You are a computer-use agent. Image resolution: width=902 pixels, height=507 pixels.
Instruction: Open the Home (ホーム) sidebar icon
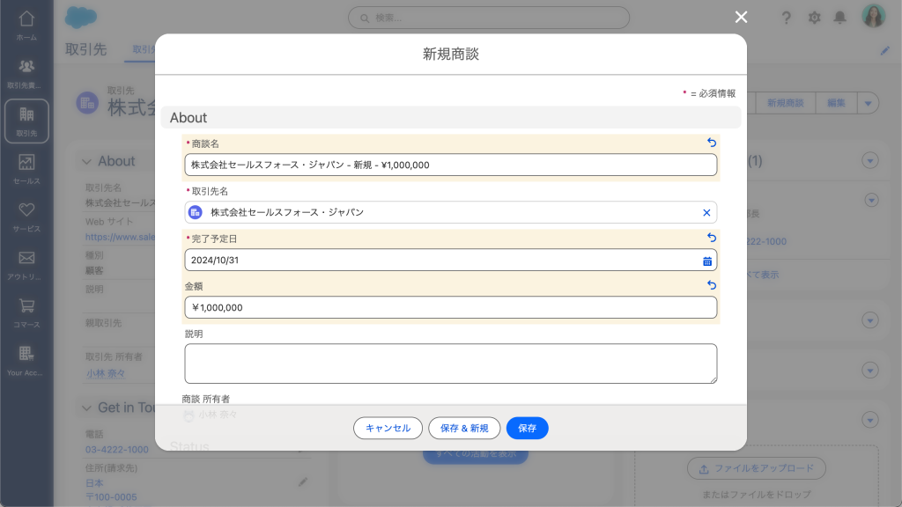[26, 26]
